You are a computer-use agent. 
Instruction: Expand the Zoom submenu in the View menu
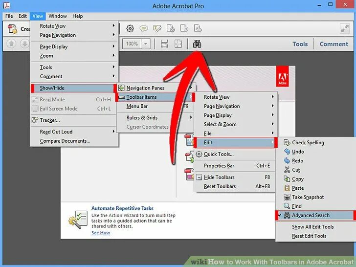(74, 56)
